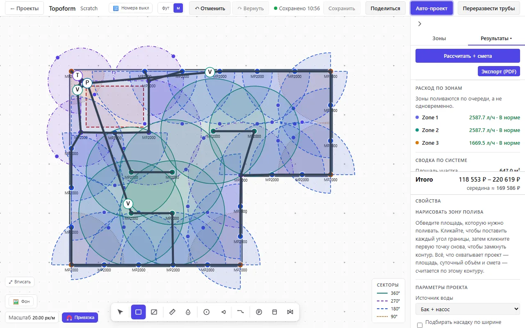Open the Результаты tab
This screenshot has width=525, height=328.
(x=496, y=38)
